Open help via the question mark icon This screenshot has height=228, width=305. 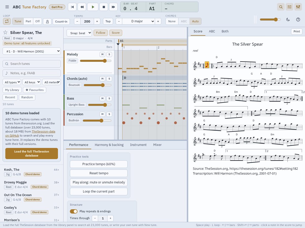(x=298, y=20)
